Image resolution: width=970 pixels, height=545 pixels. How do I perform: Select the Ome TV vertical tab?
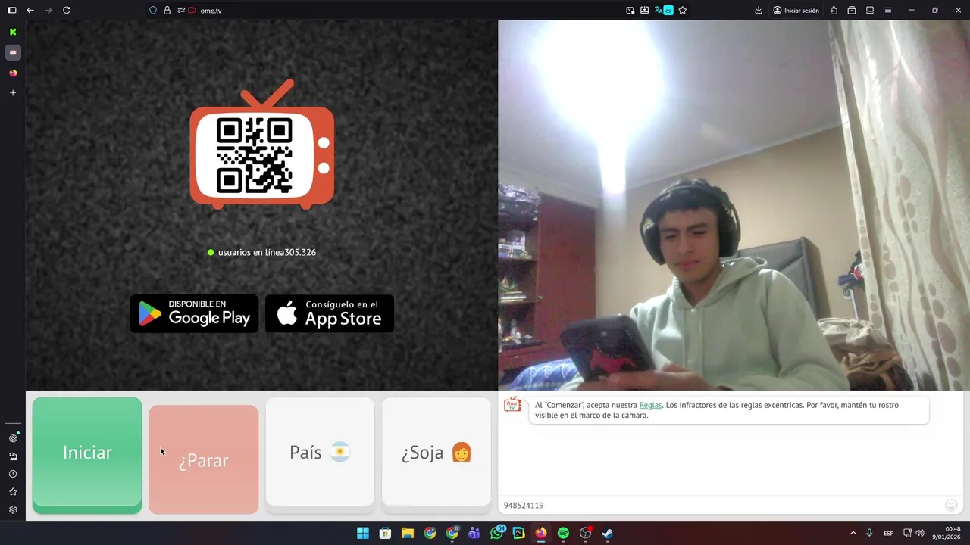tap(13, 52)
